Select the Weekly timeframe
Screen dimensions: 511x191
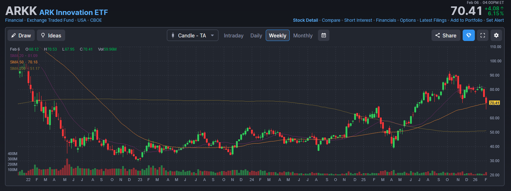[x=278, y=36]
